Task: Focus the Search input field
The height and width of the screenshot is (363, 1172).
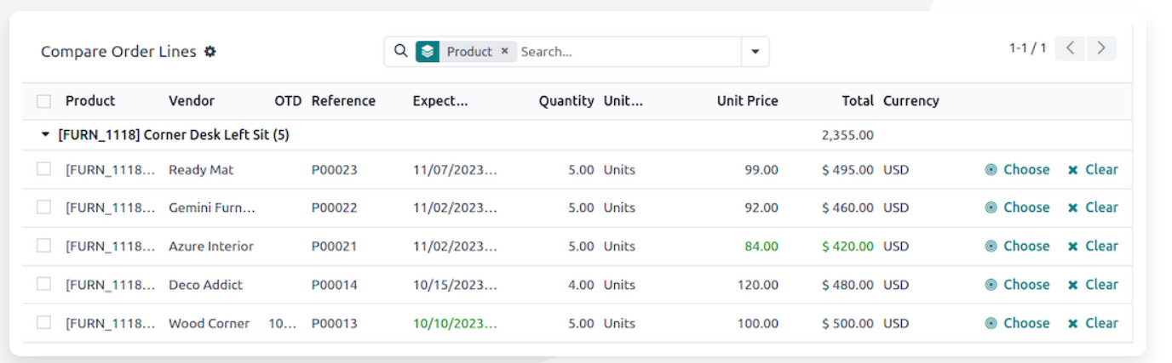Action: (627, 52)
